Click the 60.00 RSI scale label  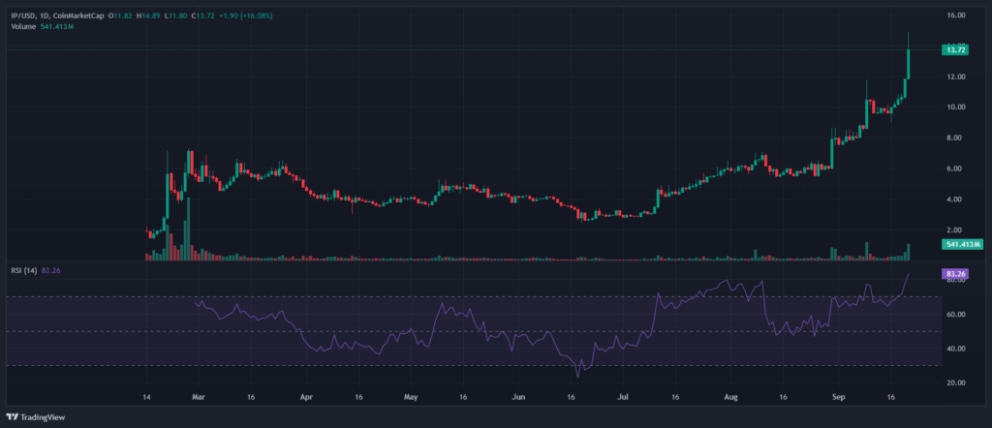[956, 315]
